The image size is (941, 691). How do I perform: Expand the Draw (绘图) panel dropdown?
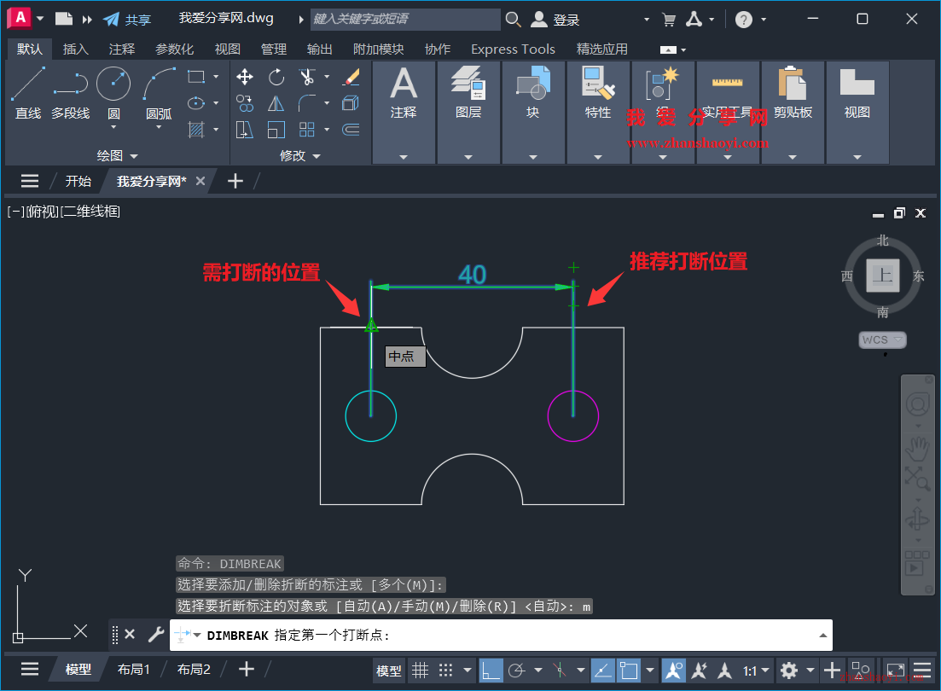pyautogui.click(x=118, y=155)
